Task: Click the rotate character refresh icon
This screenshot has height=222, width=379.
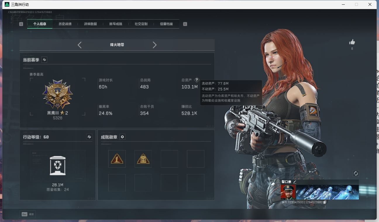Action: pyautogui.click(x=356, y=173)
